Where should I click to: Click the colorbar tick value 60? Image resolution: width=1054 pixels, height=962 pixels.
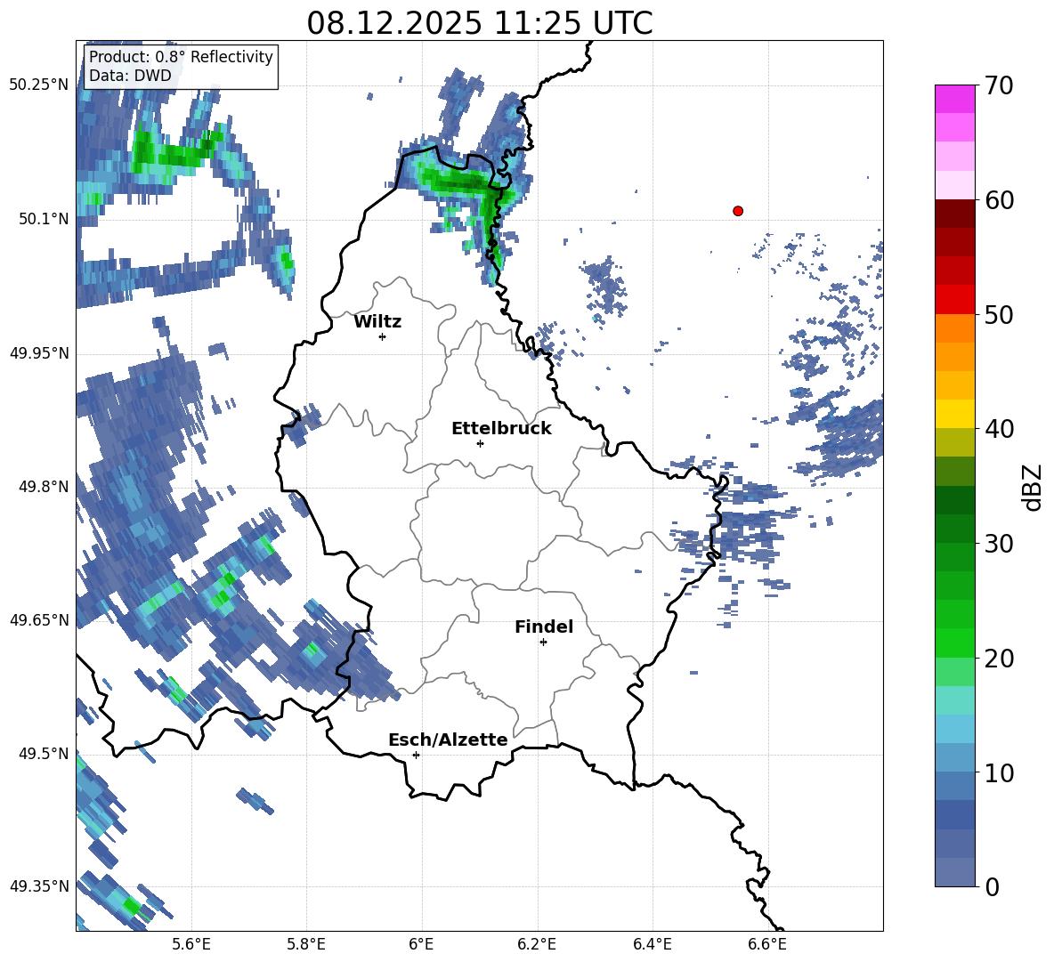[999, 200]
